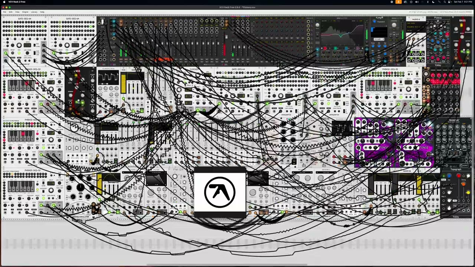Click the Sat Feb 7 9:21 PM clock

463,2
